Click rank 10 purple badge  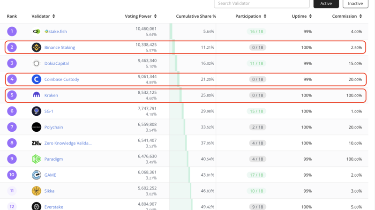12,175
